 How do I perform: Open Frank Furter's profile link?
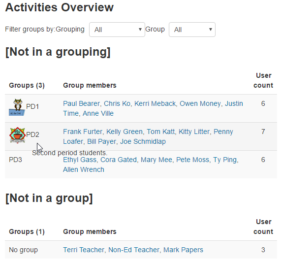[x=83, y=132]
